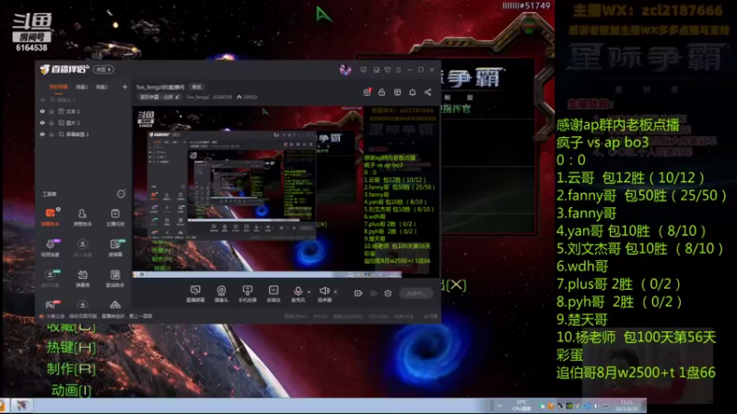
Task: Open the gear settings beside 弹幕助手
Action: pos(58,210)
